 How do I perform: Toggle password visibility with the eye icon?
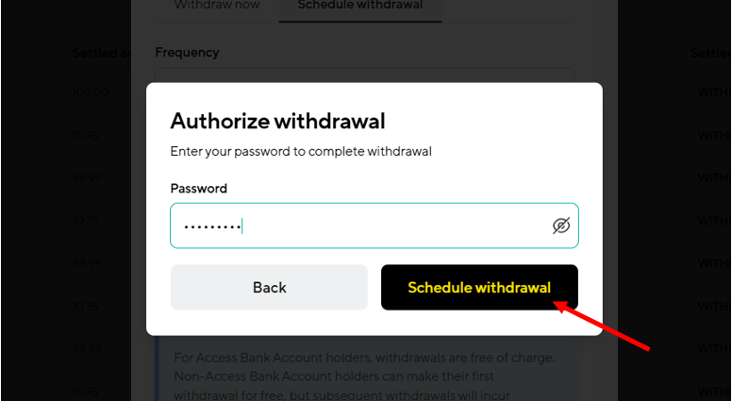click(x=560, y=226)
